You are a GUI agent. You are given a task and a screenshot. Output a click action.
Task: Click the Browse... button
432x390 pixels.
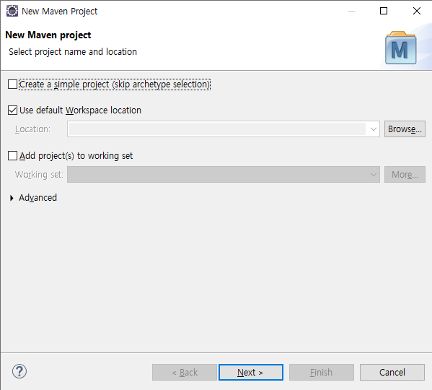pos(405,129)
